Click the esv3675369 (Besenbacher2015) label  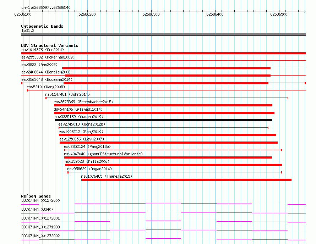click(83, 102)
